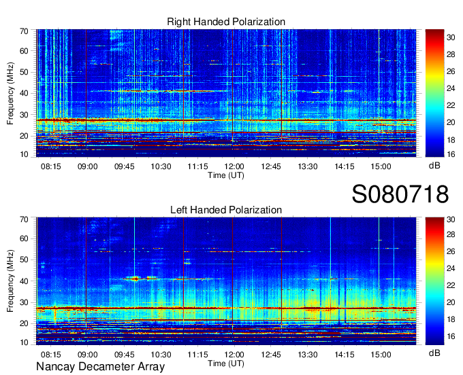Click the right-handed polarization spectrogram image
Screen dimensions: 463x375
coord(226,93)
